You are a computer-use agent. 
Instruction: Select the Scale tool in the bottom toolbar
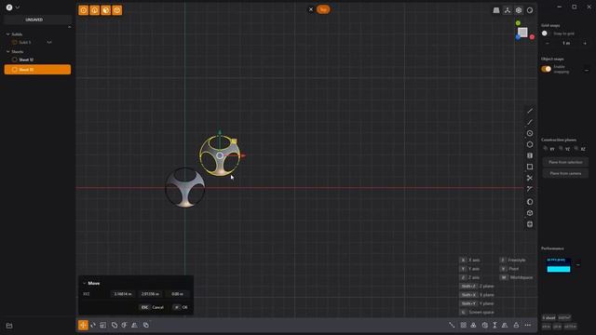point(103,325)
